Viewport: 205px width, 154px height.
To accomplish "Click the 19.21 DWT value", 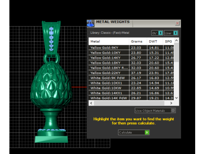I will click(x=154, y=98).
